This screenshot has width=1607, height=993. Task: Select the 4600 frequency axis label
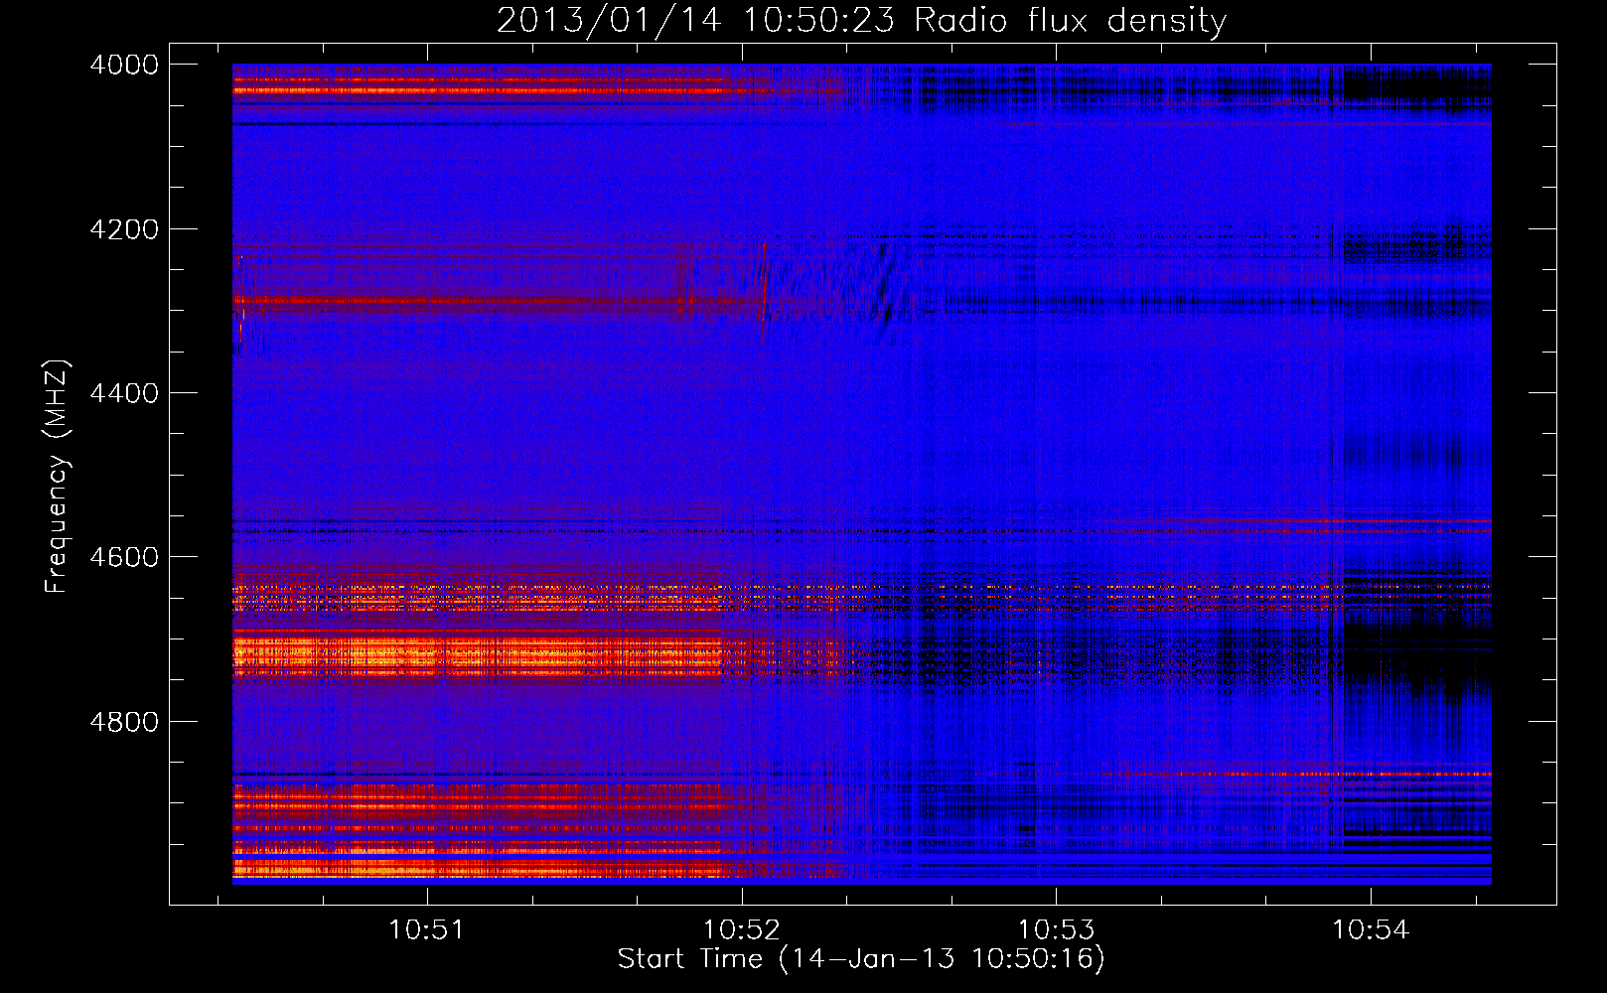(x=124, y=557)
